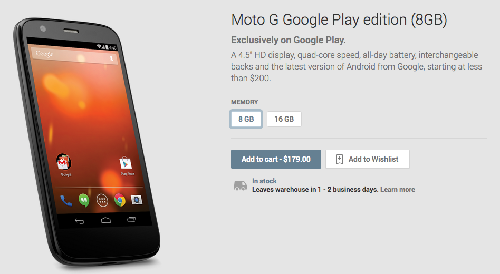Open the Learn more shipping link
The width and height of the screenshot is (500, 274).
tap(397, 190)
